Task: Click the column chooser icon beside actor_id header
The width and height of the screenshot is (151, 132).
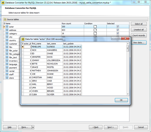Action: click(x=23, y=44)
